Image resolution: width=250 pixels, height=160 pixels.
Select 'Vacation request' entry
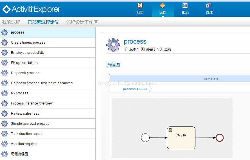tap(48, 144)
